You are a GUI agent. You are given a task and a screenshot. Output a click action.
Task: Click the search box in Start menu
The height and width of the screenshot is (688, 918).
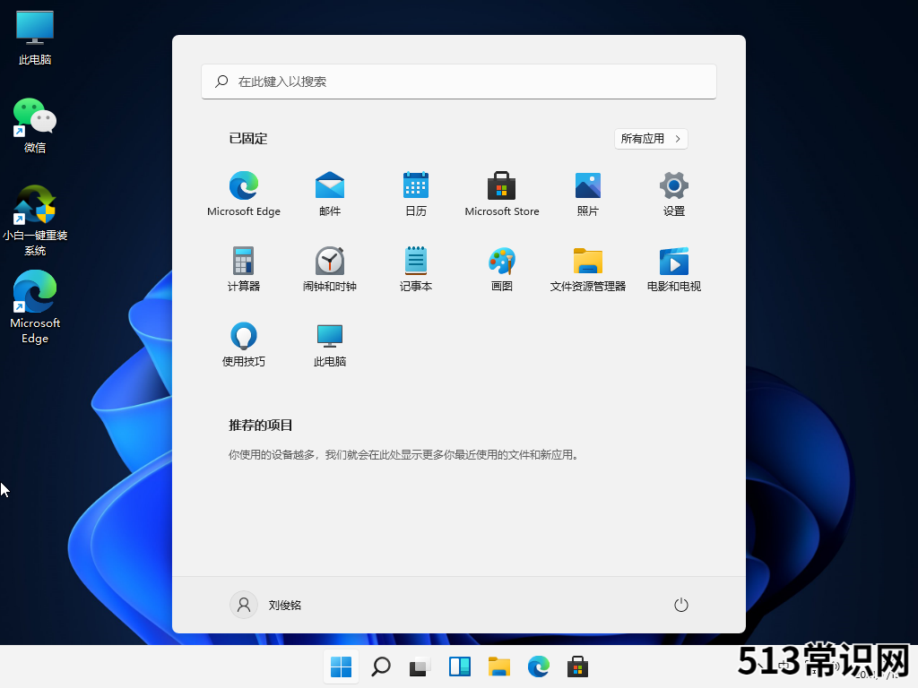click(x=459, y=82)
